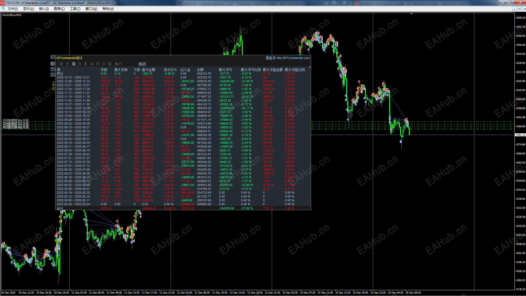526x296 pixels.
Task: Switch to the 季 quarterly tab
Action: pos(86,64)
